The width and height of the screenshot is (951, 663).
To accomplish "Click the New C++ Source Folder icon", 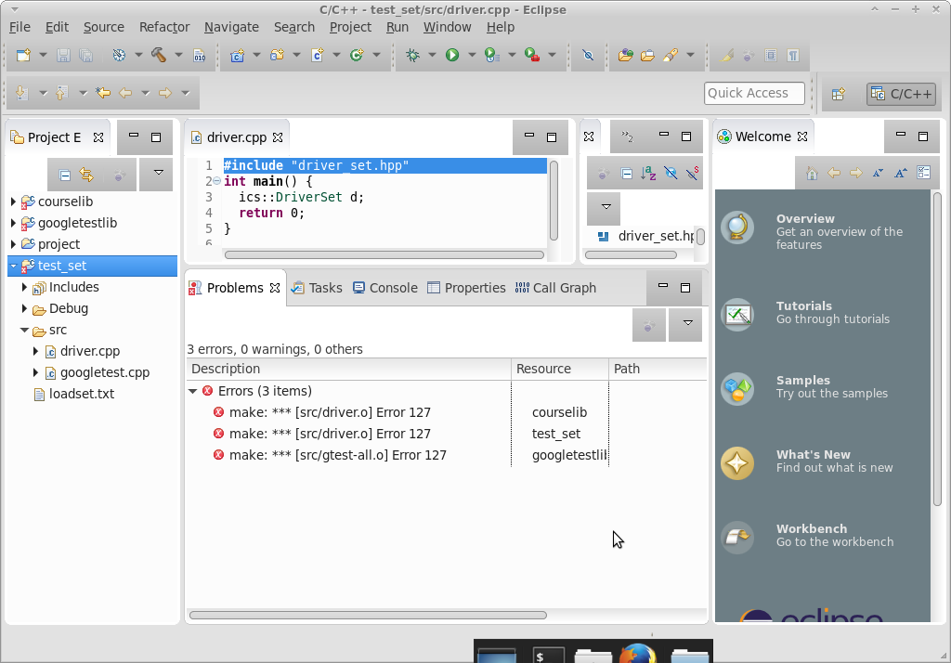I will pos(277,55).
